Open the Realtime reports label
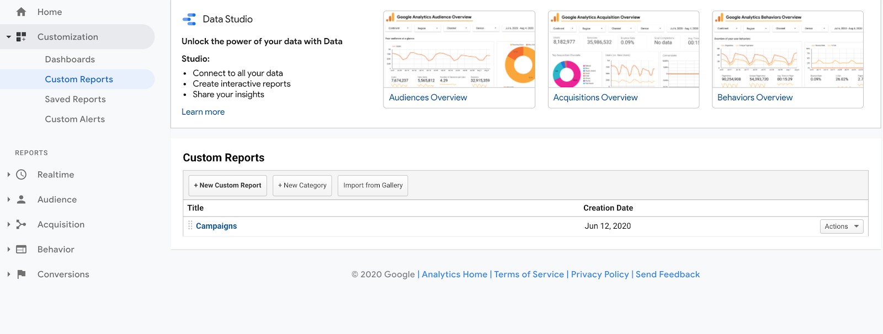This screenshot has height=334, width=883. [x=56, y=175]
